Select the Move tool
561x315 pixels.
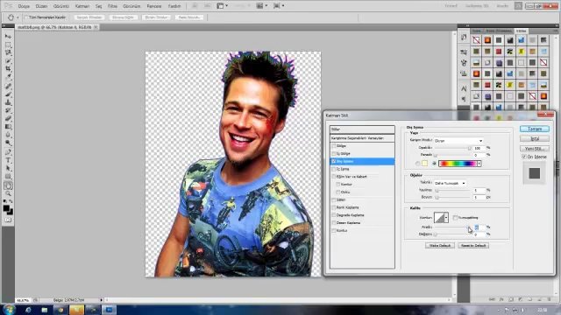tap(8, 37)
